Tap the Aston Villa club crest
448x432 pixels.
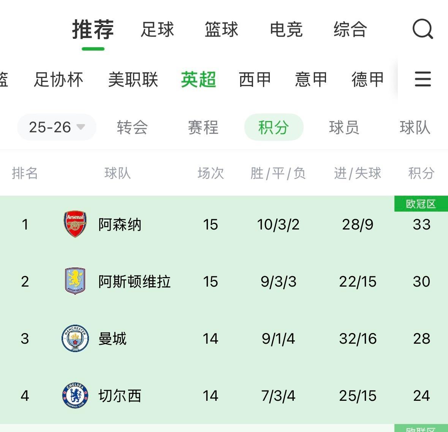[75, 281]
